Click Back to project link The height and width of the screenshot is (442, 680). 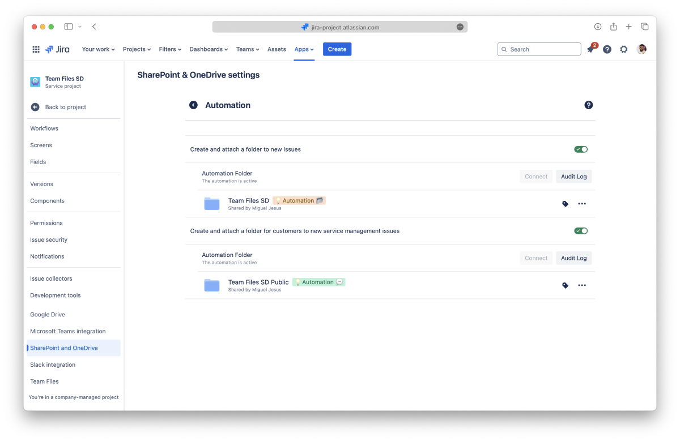[65, 107]
